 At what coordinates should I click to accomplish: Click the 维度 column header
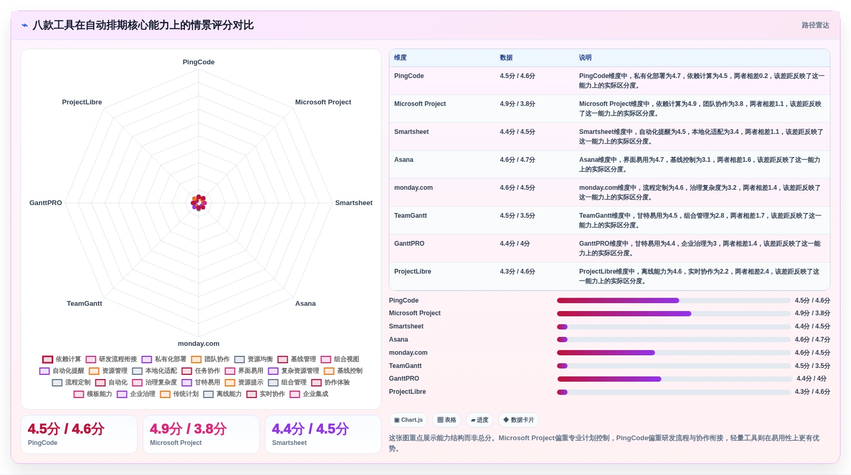coord(400,57)
